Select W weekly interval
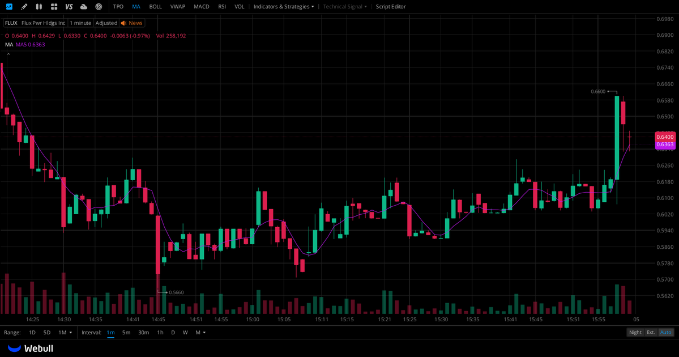 click(185, 332)
